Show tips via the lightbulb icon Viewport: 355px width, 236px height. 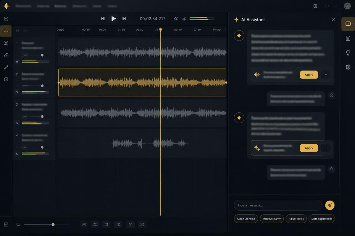click(x=348, y=53)
